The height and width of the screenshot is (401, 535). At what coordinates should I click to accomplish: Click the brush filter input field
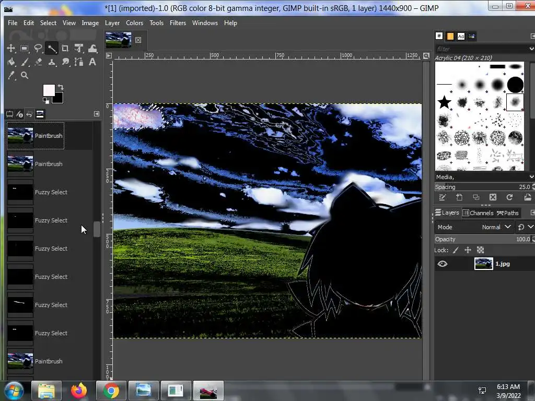point(481,49)
